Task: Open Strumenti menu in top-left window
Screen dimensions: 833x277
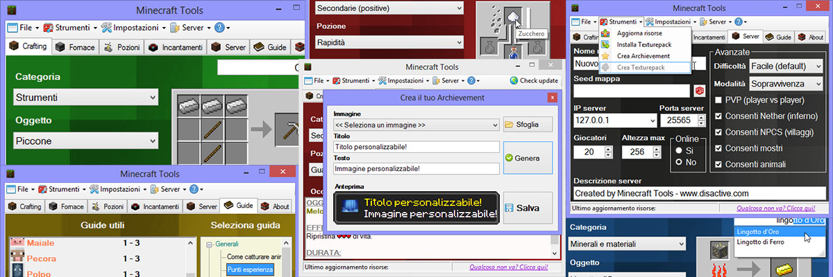Action: click(x=69, y=28)
